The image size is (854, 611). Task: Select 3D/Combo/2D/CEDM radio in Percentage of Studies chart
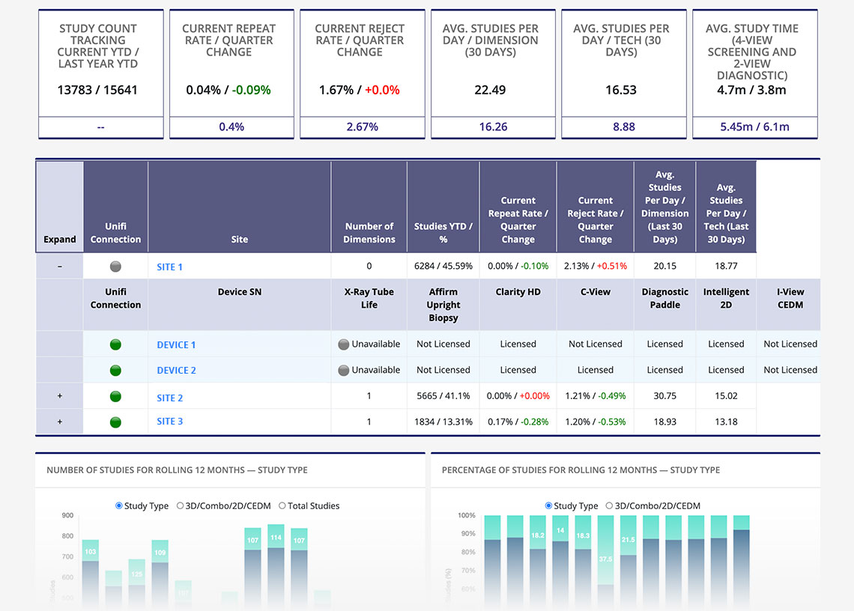pyautogui.click(x=610, y=506)
